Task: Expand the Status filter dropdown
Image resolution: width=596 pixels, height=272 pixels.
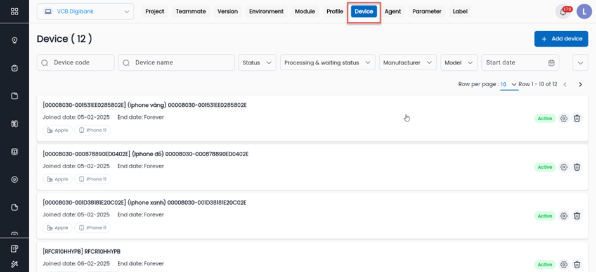Action: click(257, 63)
